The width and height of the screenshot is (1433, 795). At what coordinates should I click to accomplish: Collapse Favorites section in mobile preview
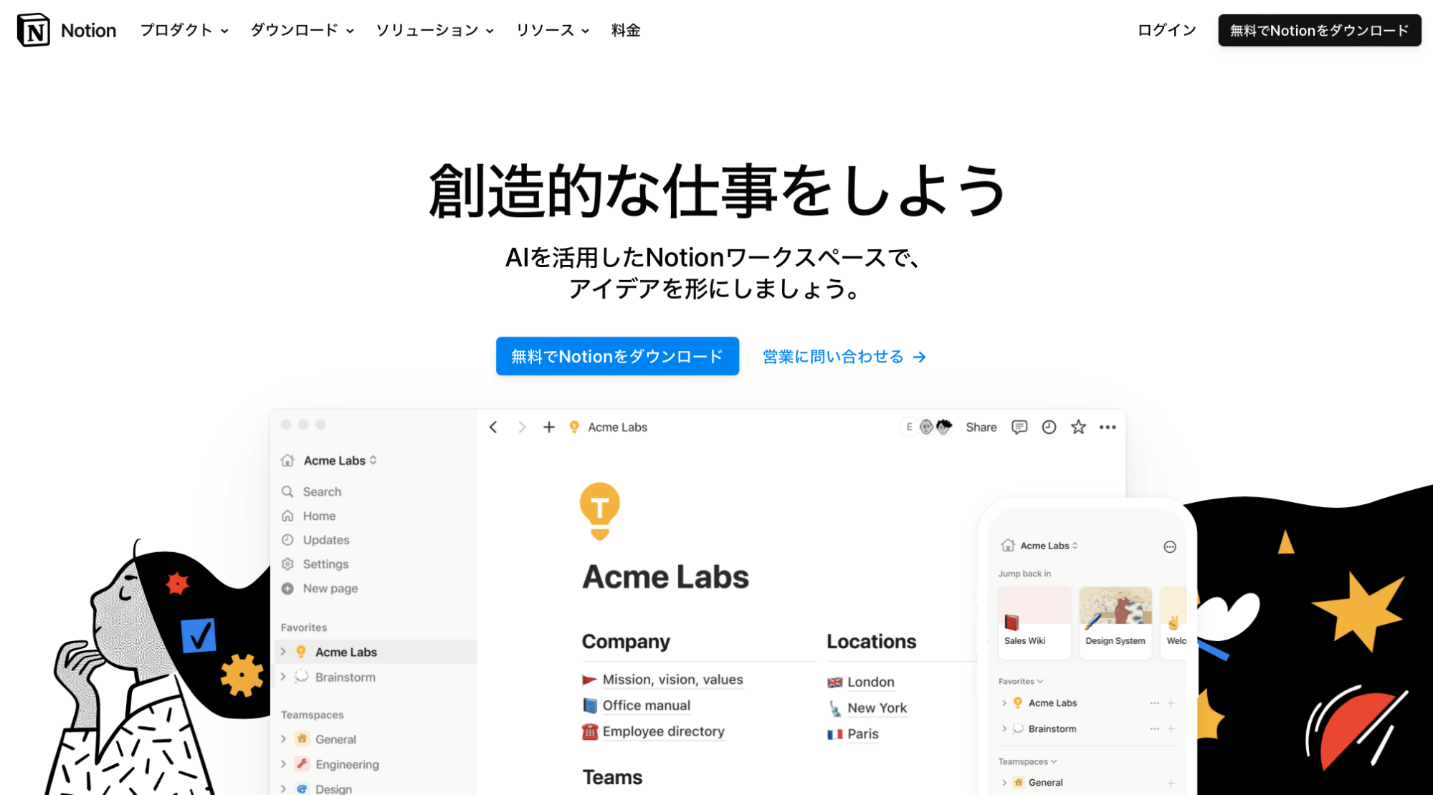coord(1021,681)
